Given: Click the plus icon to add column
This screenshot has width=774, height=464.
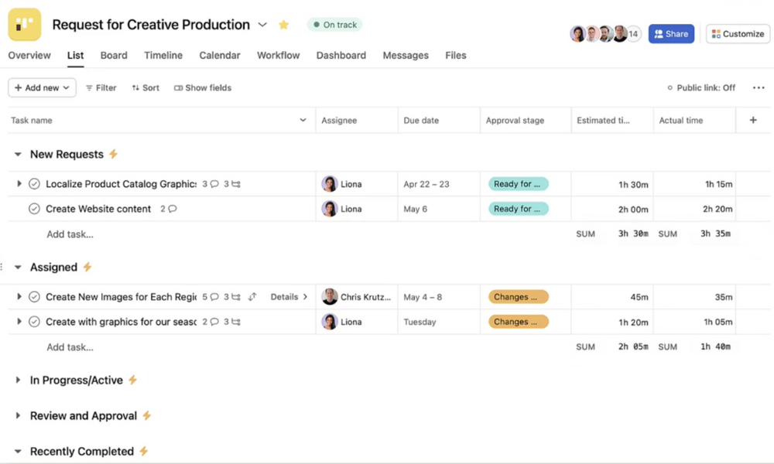Looking at the screenshot, I should (x=753, y=120).
